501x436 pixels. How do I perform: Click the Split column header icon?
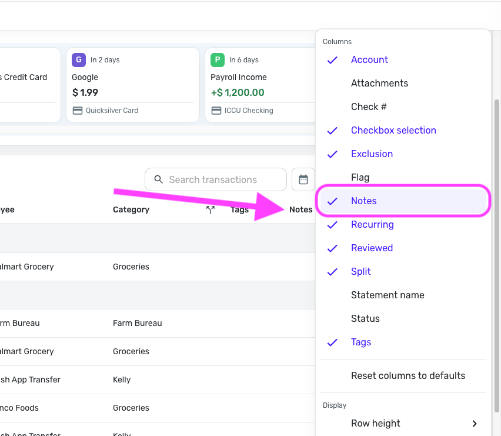[211, 209]
